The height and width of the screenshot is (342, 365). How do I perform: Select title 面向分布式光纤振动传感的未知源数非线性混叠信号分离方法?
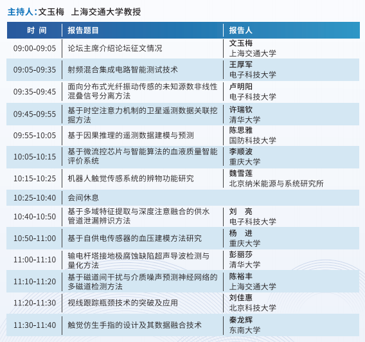click(x=143, y=91)
